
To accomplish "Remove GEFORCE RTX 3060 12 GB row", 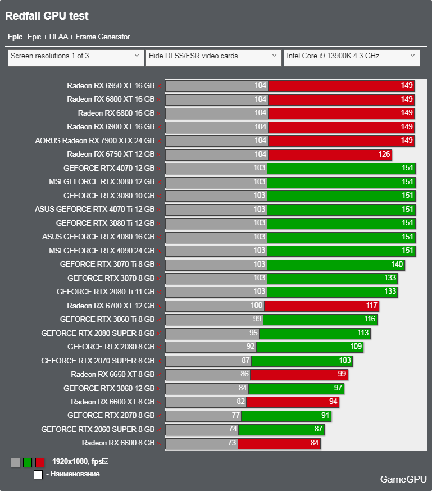I will pyautogui.click(x=159, y=389).
